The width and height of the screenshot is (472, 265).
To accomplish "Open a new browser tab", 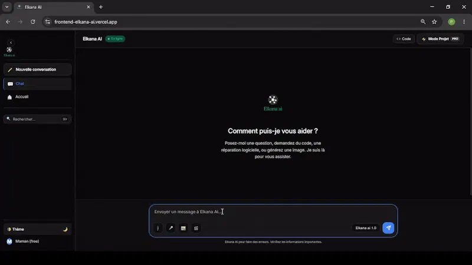I will 101,7.
